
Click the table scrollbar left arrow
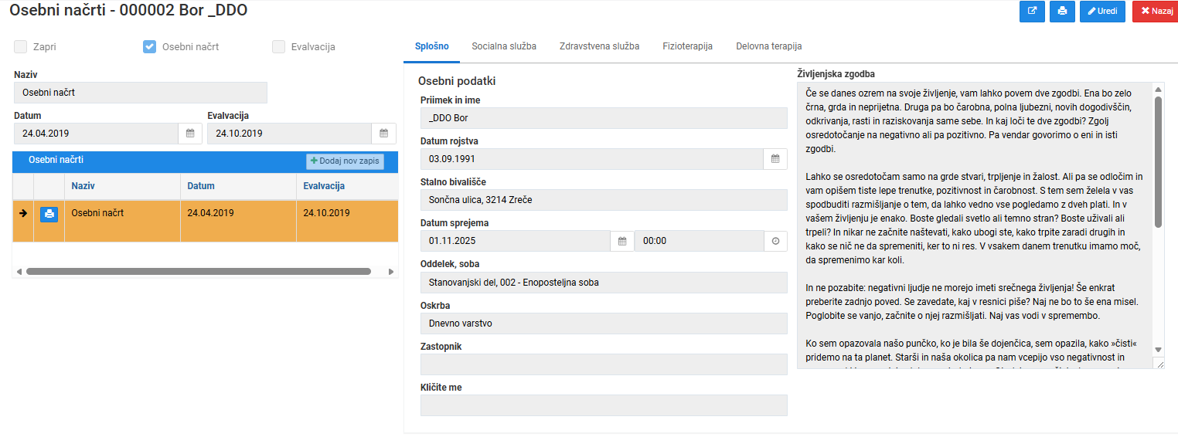18,272
